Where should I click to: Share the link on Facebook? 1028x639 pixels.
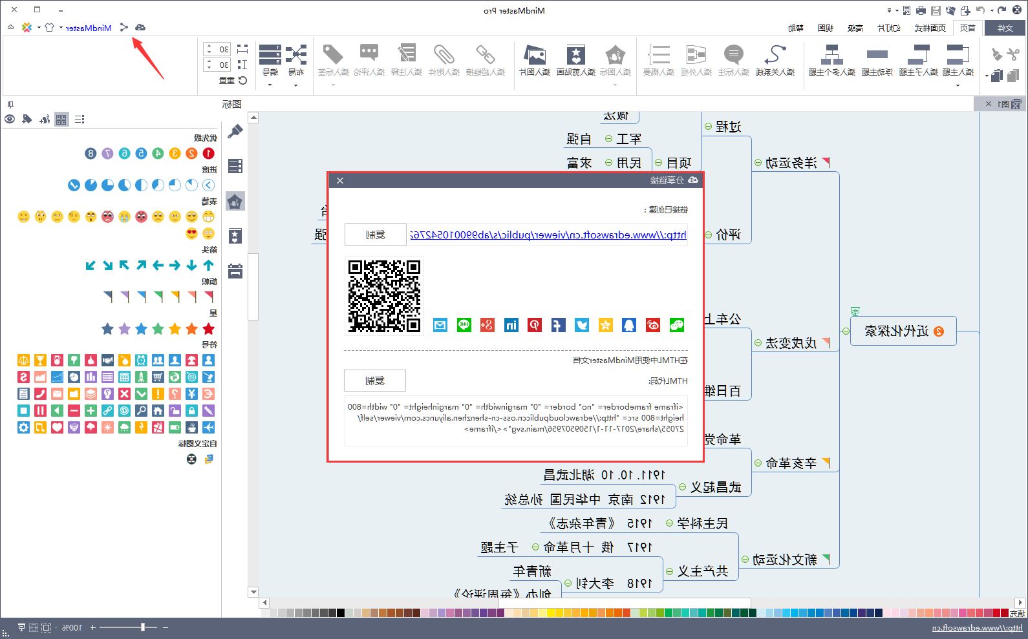coord(558,325)
